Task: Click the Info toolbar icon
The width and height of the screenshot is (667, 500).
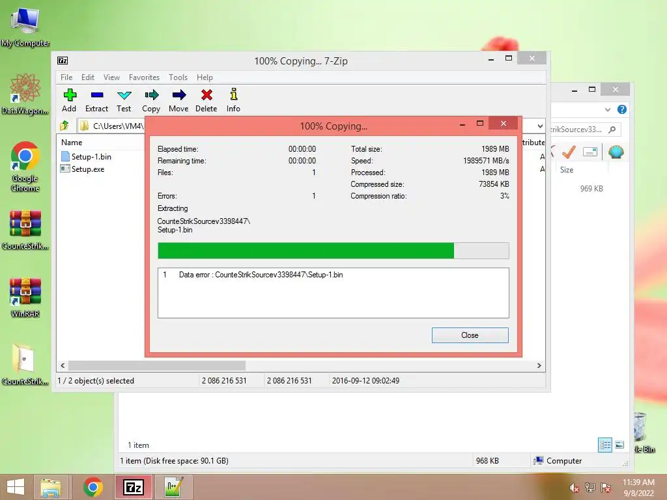Action: 234,94
